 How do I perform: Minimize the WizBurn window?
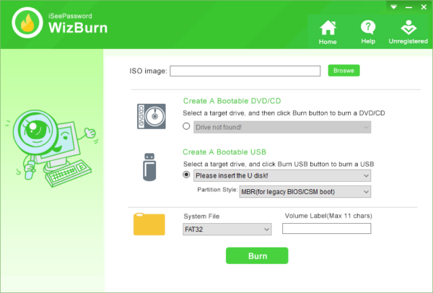click(x=408, y=7)
